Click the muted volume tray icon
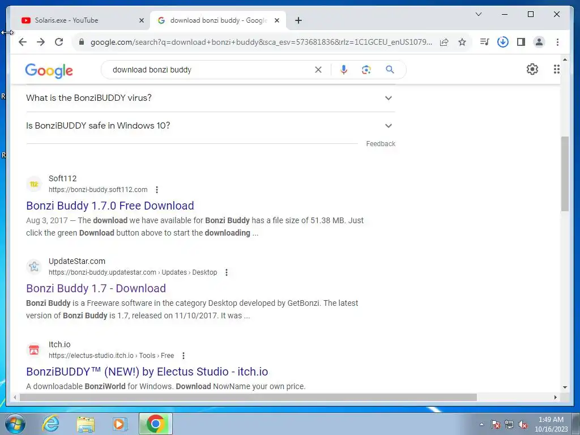 (x=523, y=424)
